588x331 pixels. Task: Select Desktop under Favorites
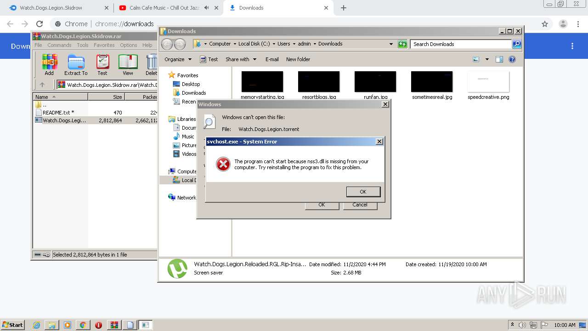[186, 84]
